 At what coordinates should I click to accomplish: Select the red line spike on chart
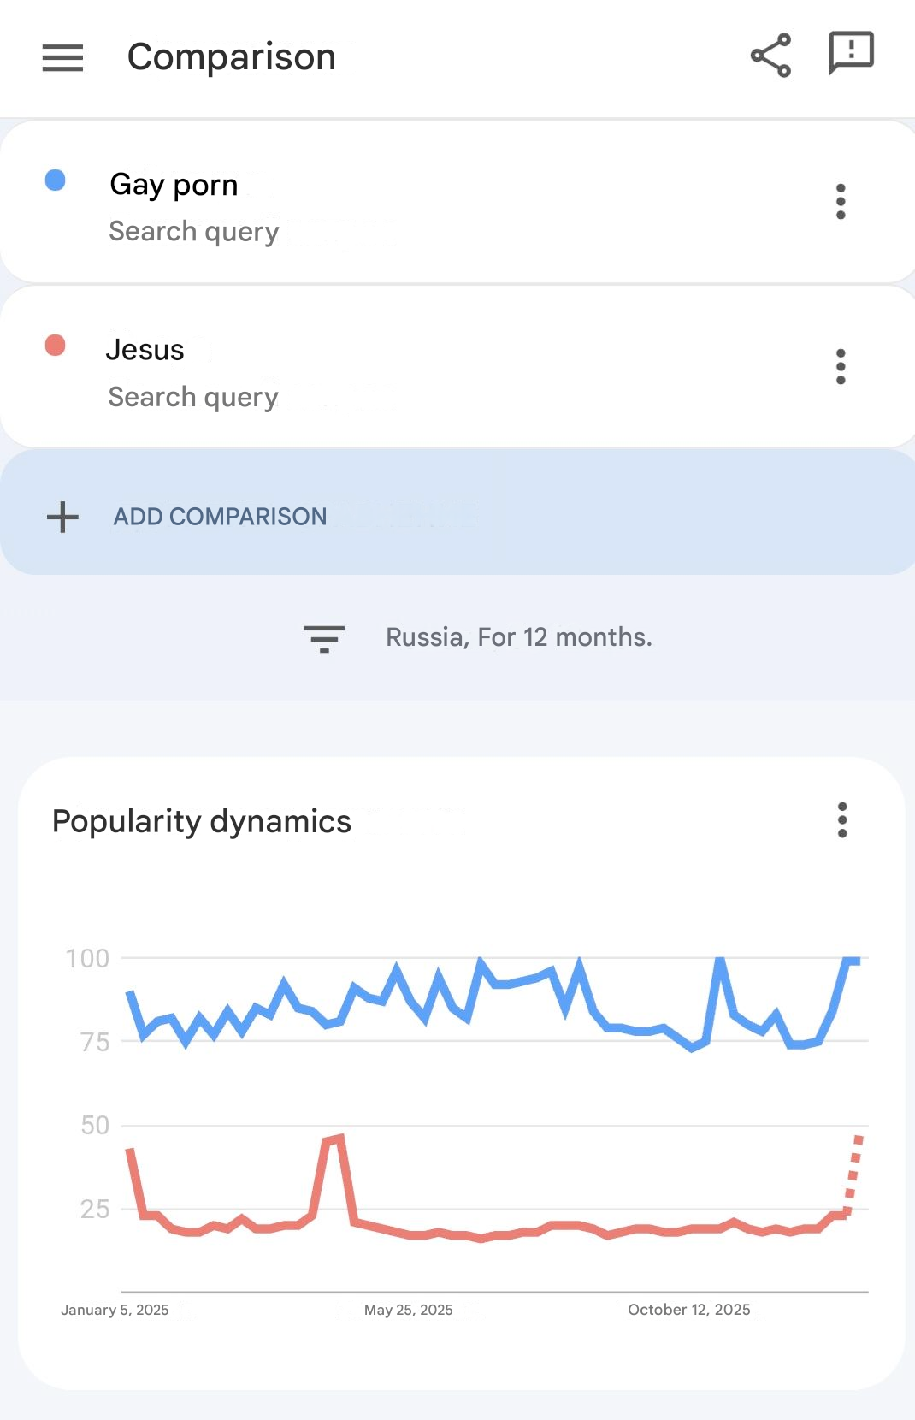[x=334, y=1139]
